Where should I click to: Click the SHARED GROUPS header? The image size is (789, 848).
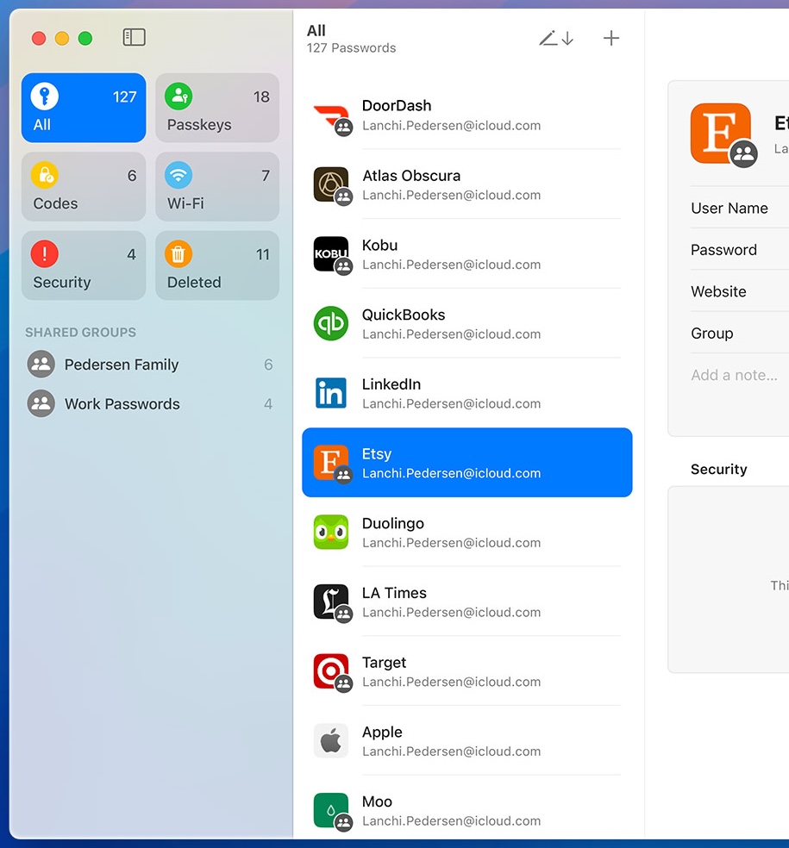(x=81, y=332)
